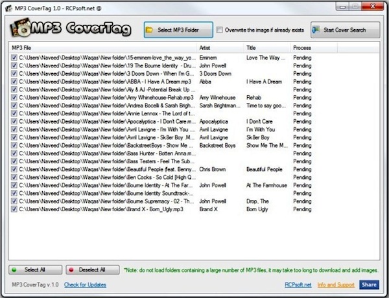Uncheck the Avril Lavigne - Sk8er Boy checkbox
This screenshot has height=298, width=389.
click(14, 137)
